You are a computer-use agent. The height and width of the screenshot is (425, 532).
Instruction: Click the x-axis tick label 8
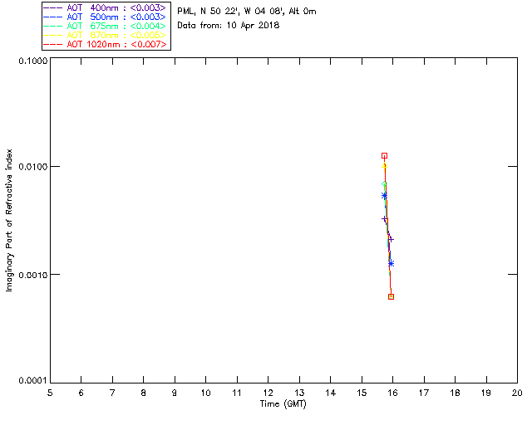tap(144, 393)
